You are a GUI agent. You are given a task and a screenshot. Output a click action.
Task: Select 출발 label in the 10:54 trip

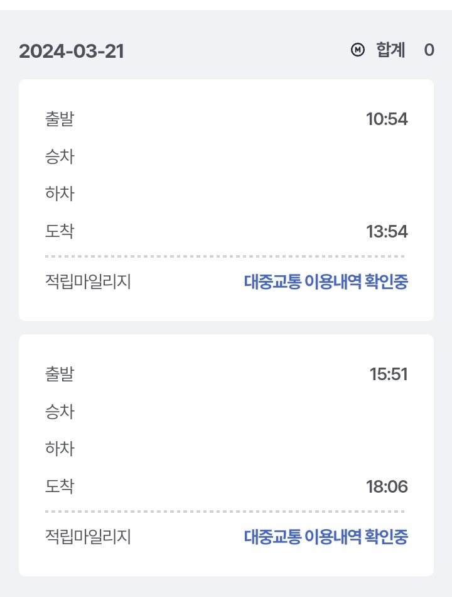(60, 119)
